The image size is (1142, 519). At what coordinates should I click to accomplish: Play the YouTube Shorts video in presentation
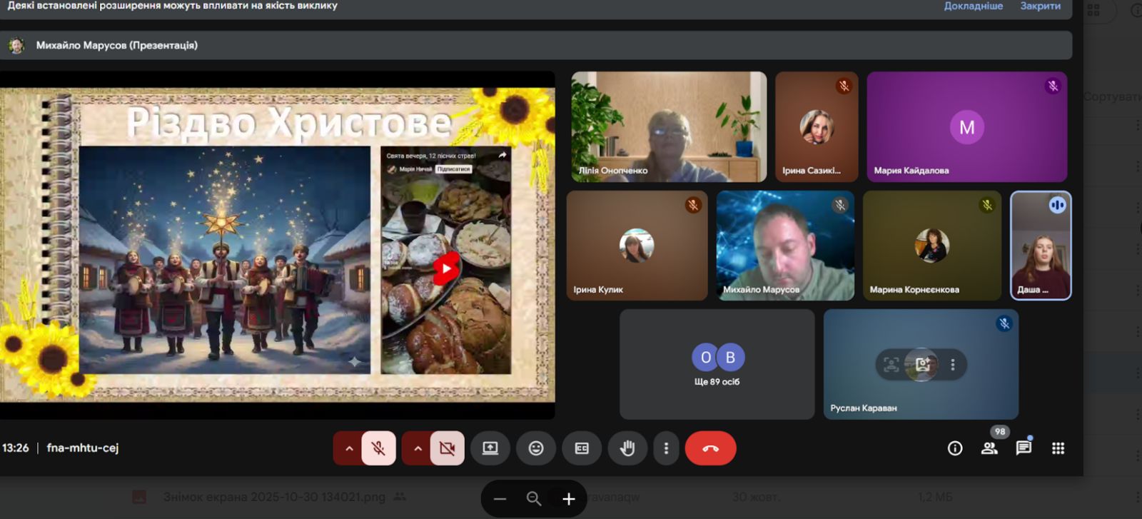coord(446,268)
